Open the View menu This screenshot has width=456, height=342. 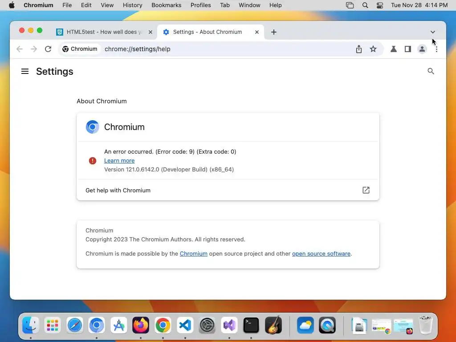107,5
